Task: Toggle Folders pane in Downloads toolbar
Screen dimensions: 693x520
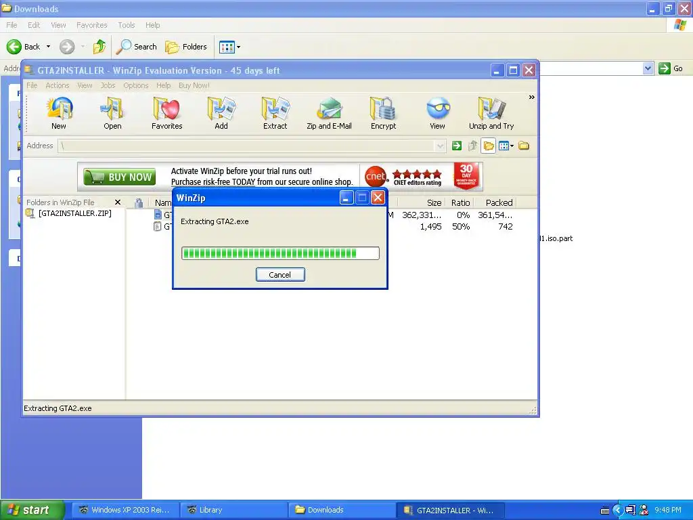Action: [x=186, y=47]
